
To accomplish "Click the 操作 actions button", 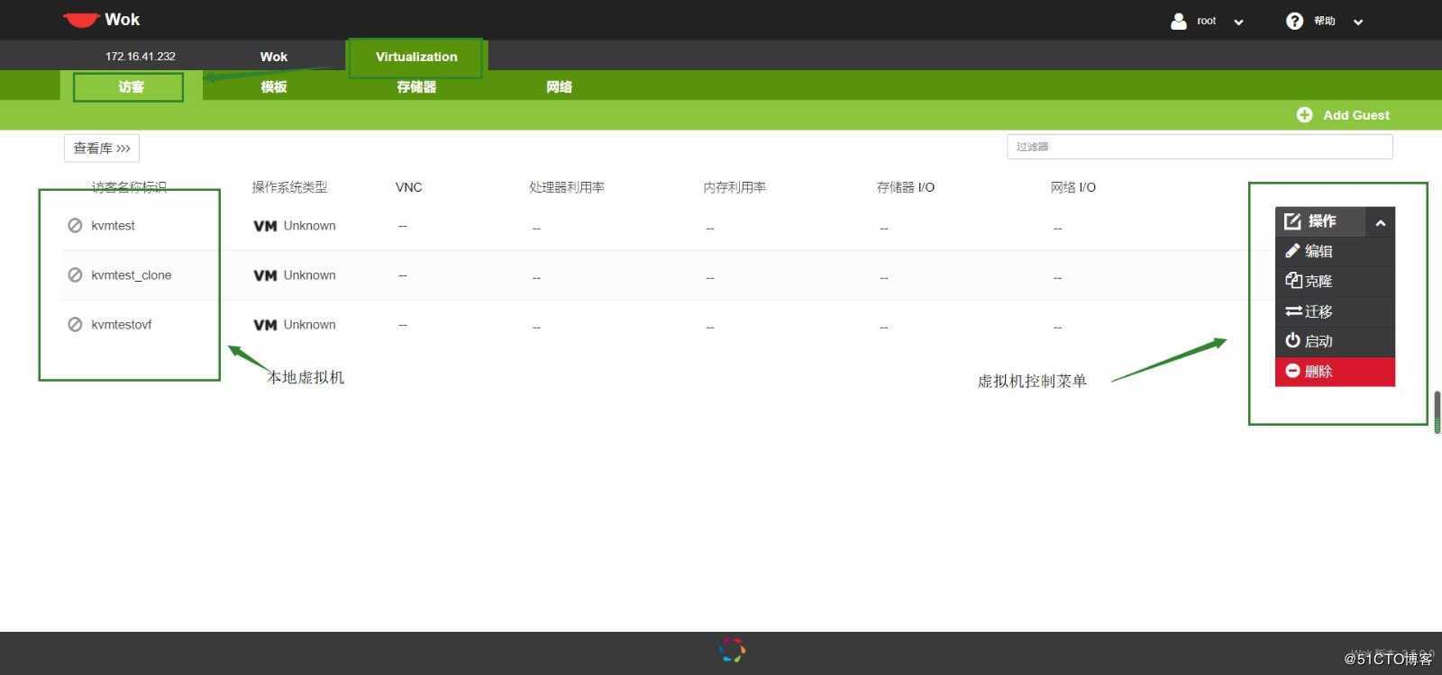I will (1320, 221).
